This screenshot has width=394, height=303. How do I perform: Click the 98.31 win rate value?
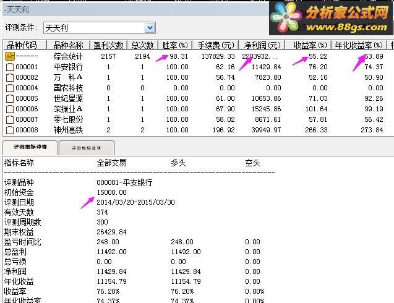click(x=179, y=56)
